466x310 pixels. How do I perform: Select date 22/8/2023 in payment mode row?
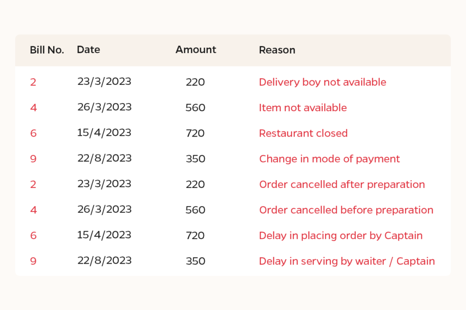[x=104, y=158]
